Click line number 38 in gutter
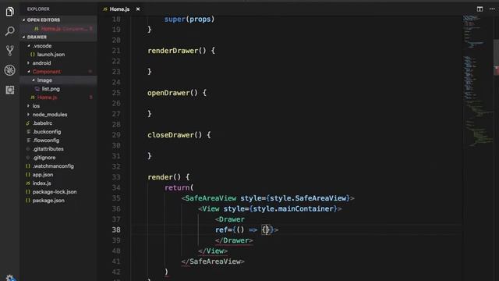Viewport: 499px width, 281px height. (x=116, y=229)
